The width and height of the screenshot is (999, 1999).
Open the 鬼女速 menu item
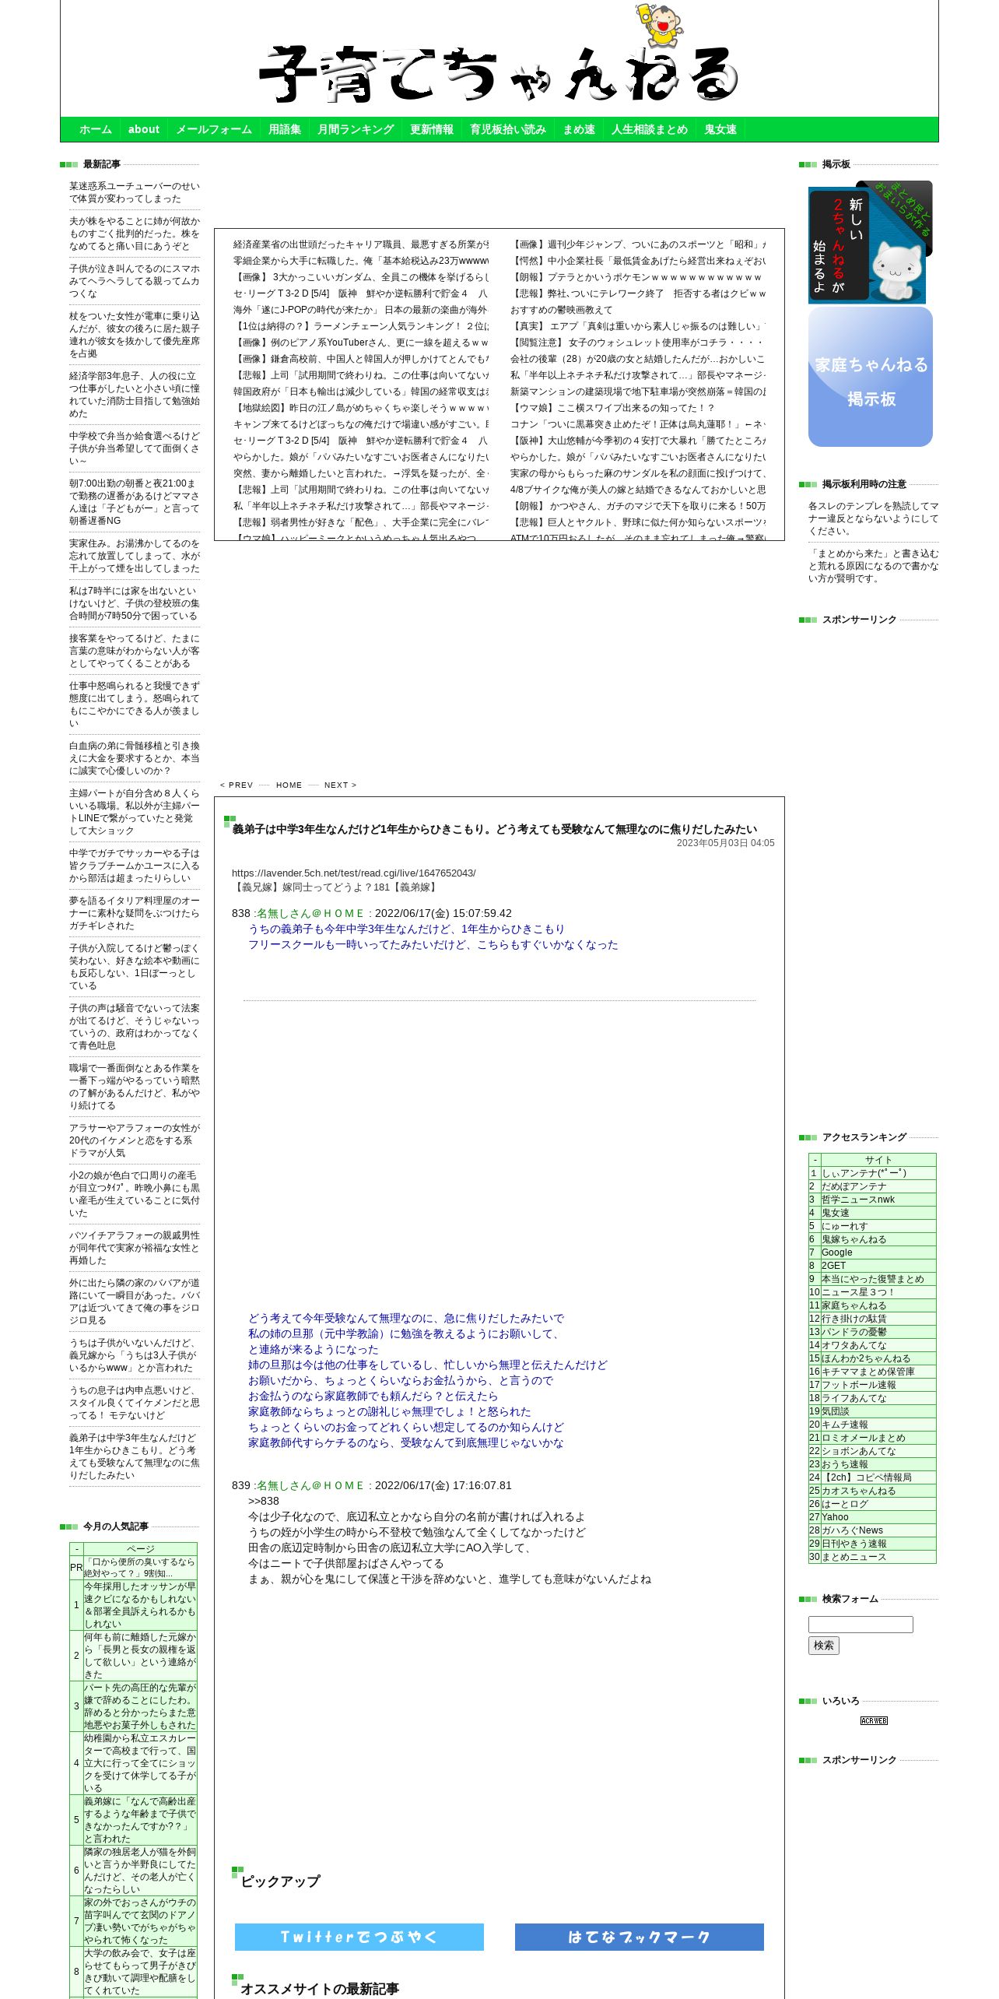[720, 129]
